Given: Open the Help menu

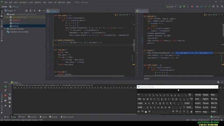Looking at the screenshot, I should click(69, 2).
